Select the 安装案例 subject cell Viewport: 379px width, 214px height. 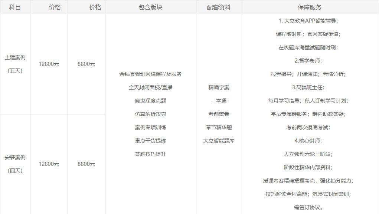click(15, 158)
